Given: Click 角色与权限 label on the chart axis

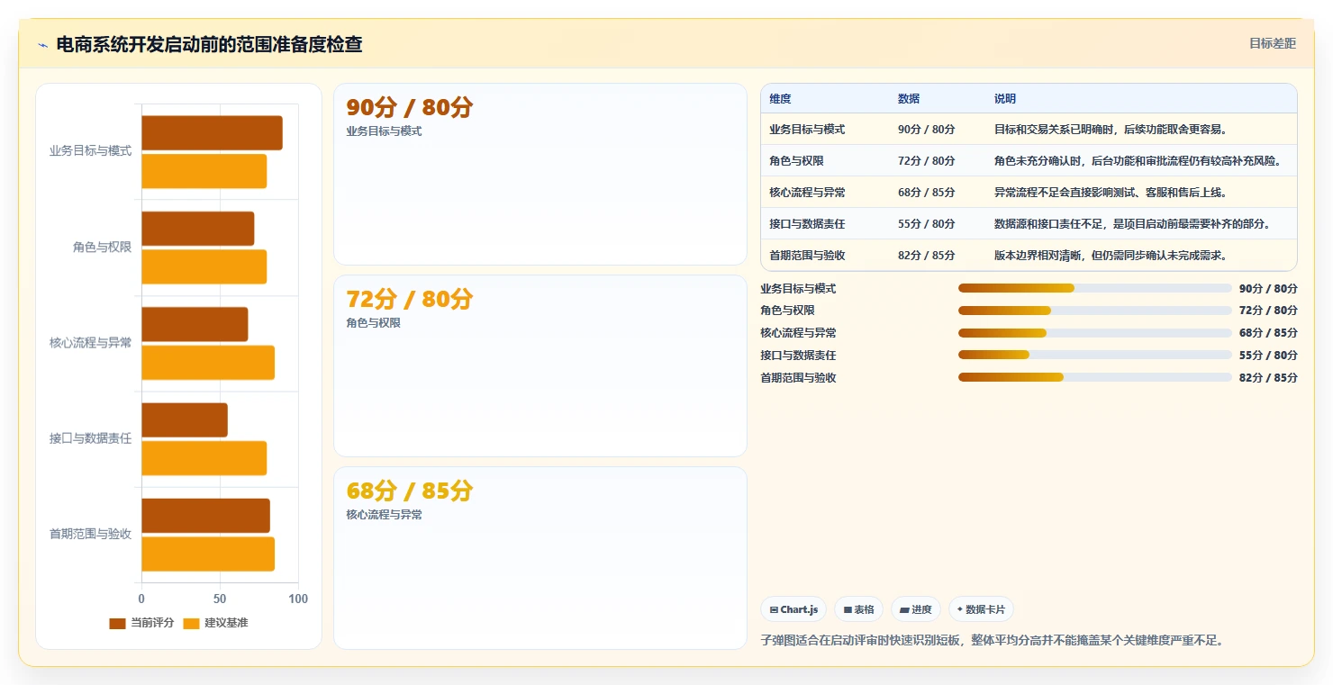Looking at the screenshot, I should [x=102, y=248].
